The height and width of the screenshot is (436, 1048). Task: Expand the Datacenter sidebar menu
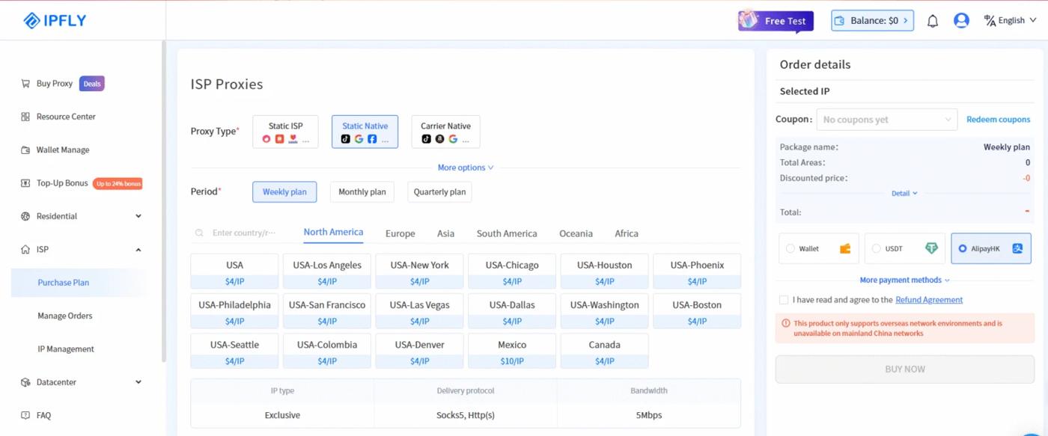(x=138, y=382)
